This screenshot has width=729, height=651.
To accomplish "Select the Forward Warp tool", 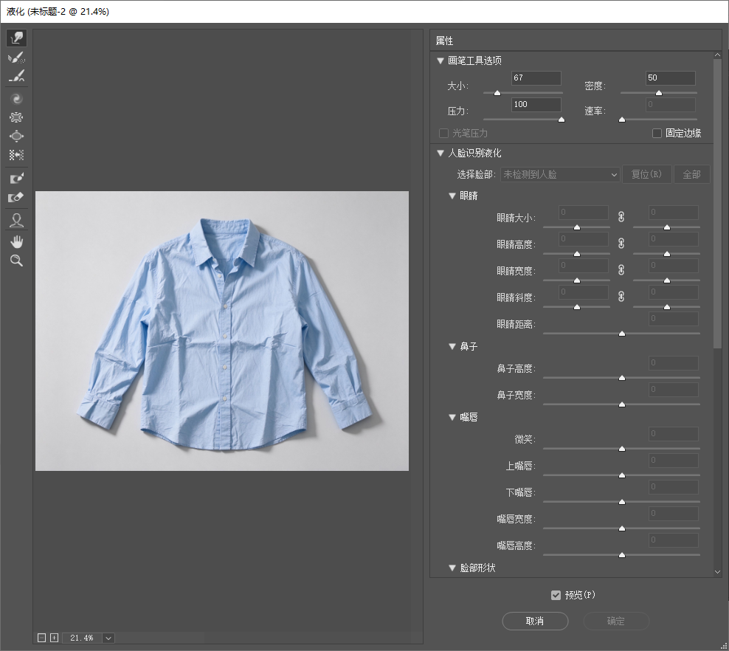I will point(16,38).
